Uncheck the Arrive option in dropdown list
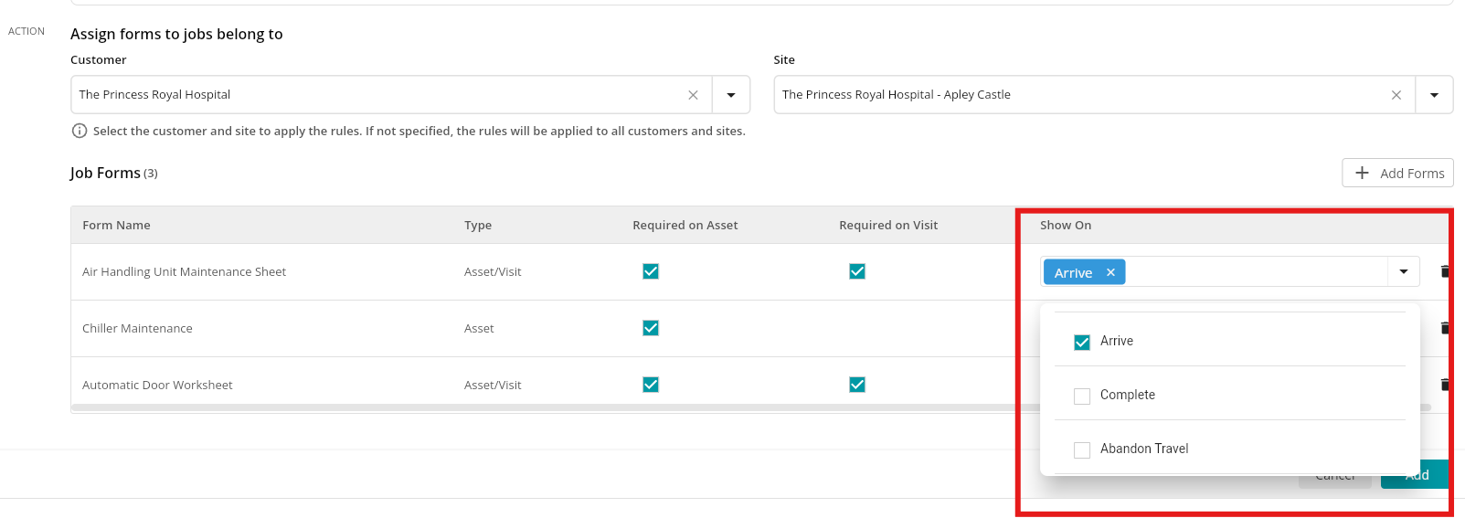 tap(1082, 342)
